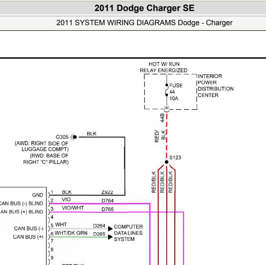Click the arrowhead ending the D265 wire
Image resolution: width=266 pixels, height=265 pixels.
110,237
